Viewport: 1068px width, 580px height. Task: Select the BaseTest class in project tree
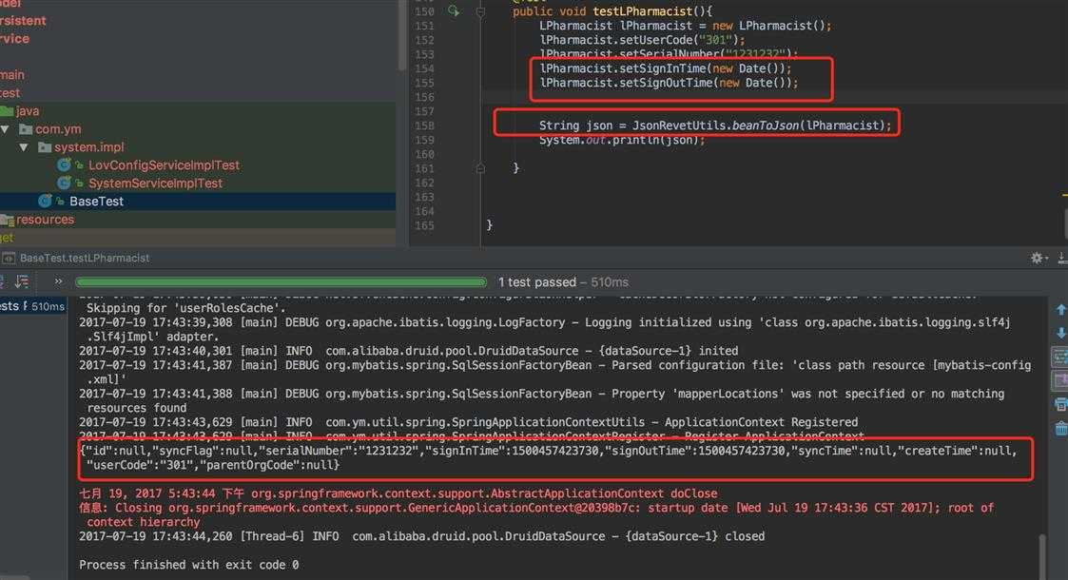point(96,201)
